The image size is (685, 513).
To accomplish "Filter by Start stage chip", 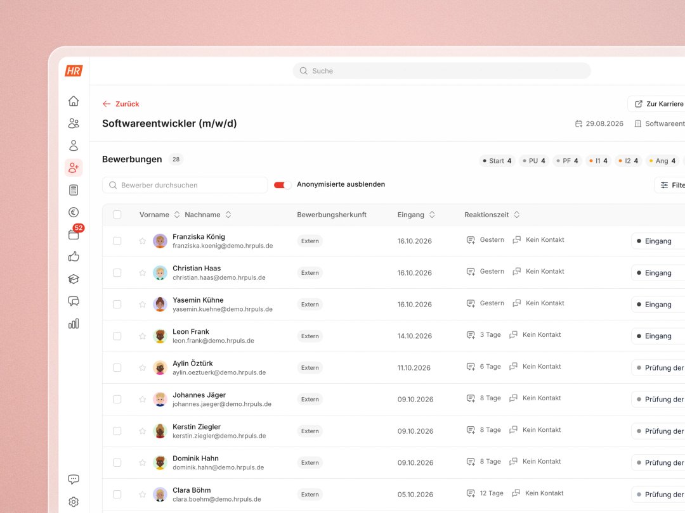I will pos(497,161).
